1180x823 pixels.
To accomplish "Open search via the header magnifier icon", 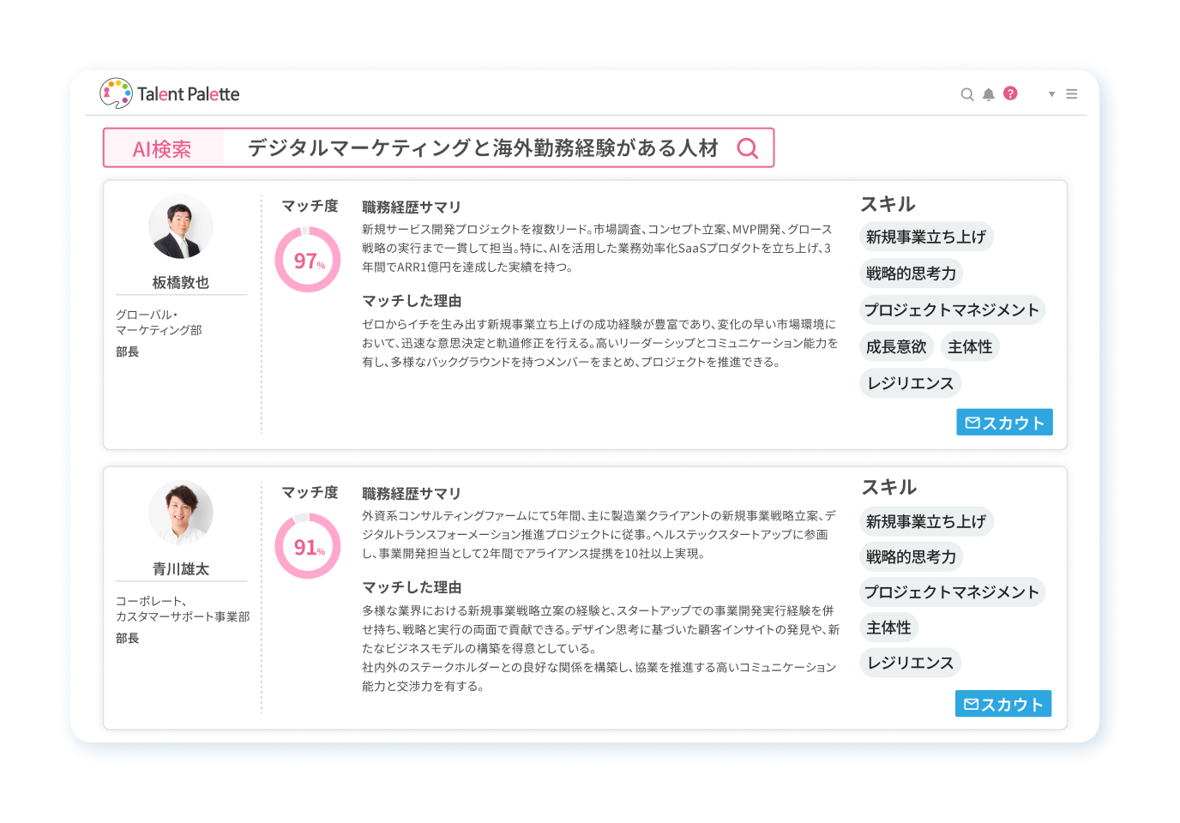I will (966, 94).
